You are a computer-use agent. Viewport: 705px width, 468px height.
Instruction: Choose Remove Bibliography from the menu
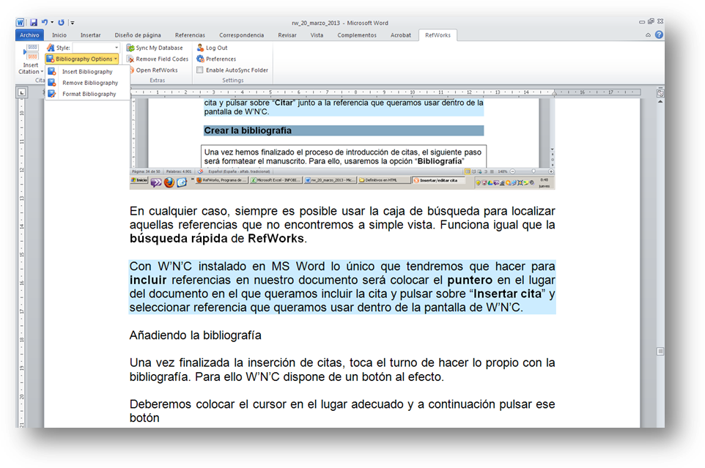pyautogui.click(x=87, y=83)
